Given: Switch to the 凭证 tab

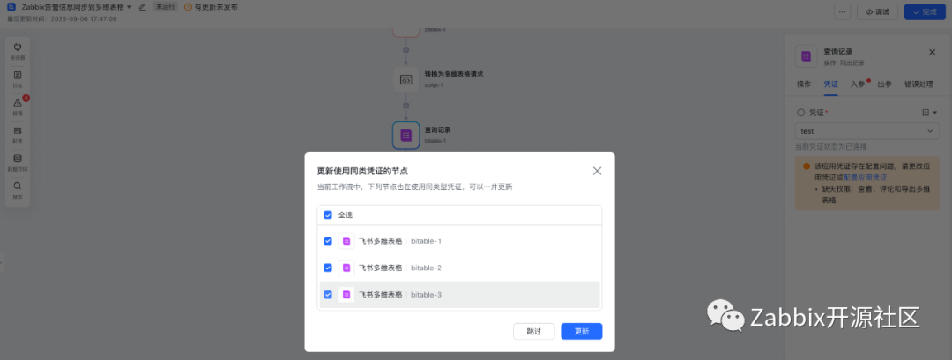Looking at the screenshot, I should (x=830, y=84).
